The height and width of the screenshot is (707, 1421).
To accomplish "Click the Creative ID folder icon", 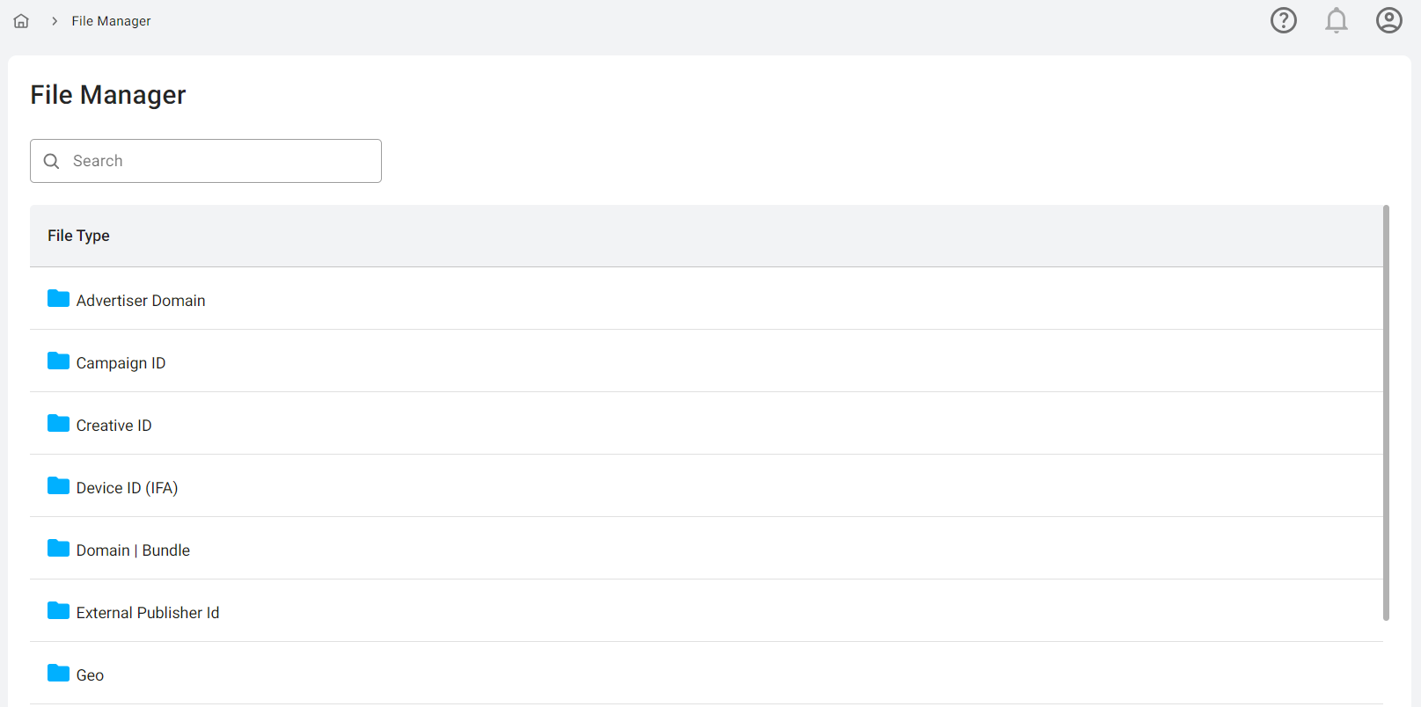I will coord(58,424).
